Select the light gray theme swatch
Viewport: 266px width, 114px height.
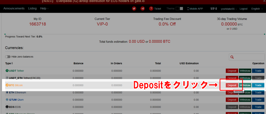(181, 9)
